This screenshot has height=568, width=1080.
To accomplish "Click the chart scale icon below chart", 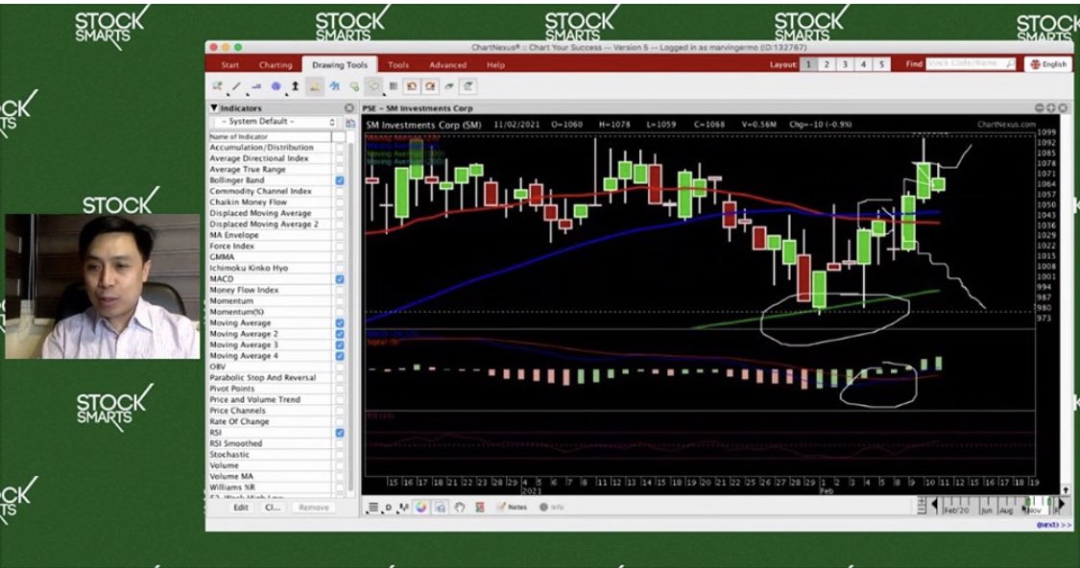I will pyautogui.click(x=404, y=508).
